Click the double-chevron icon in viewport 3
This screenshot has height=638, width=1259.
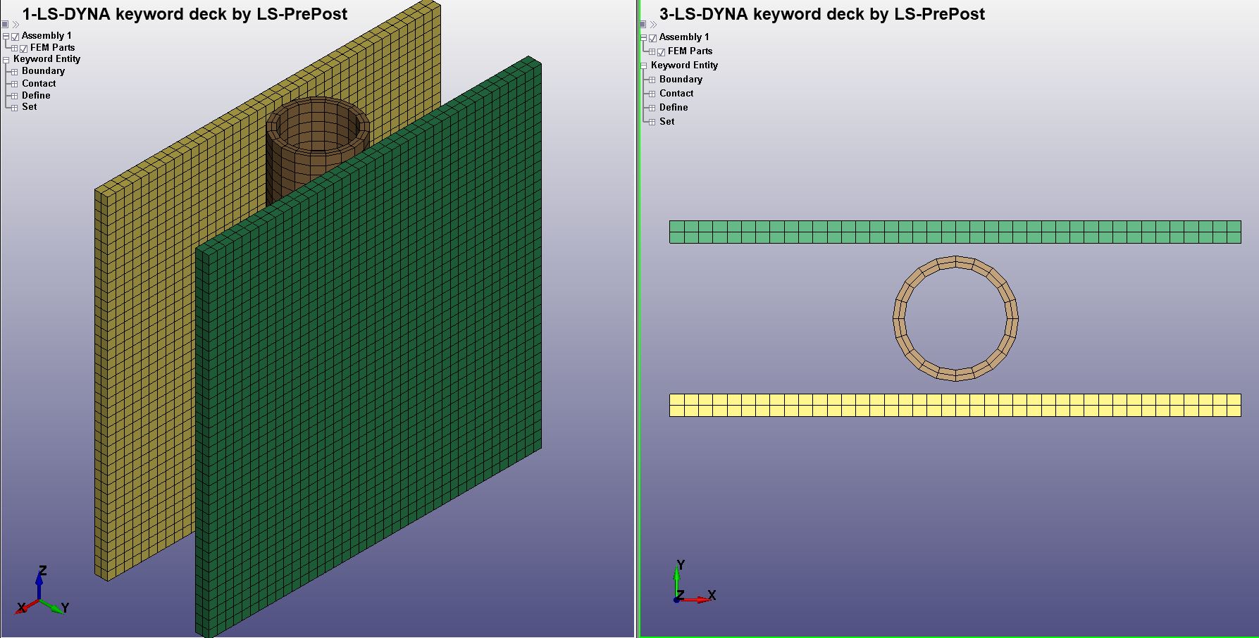tap(653, 25)
